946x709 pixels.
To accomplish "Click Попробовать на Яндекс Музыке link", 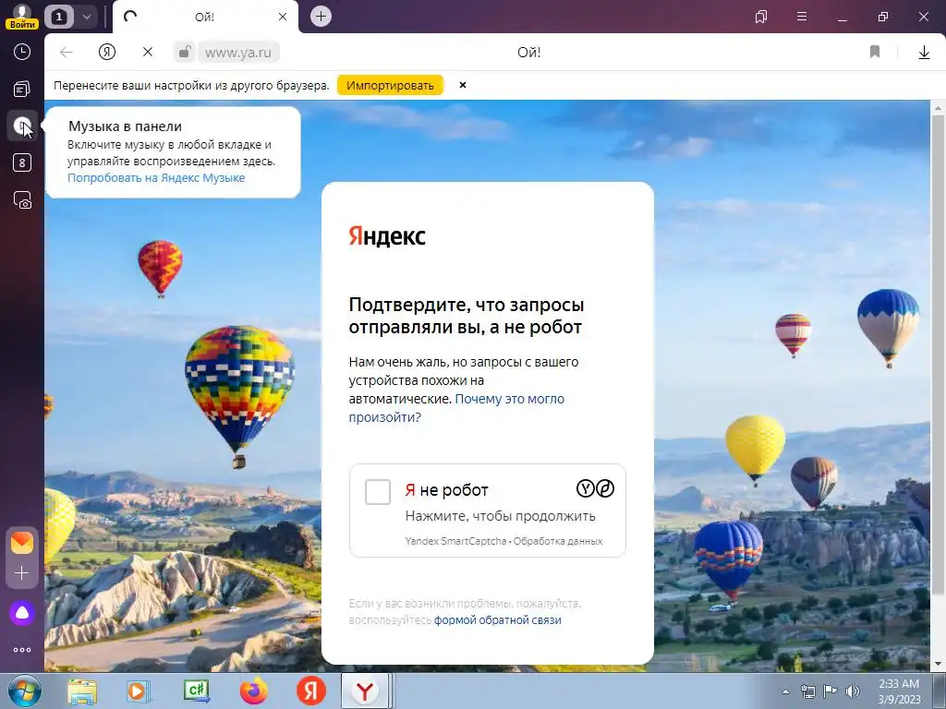I will 156,178.
